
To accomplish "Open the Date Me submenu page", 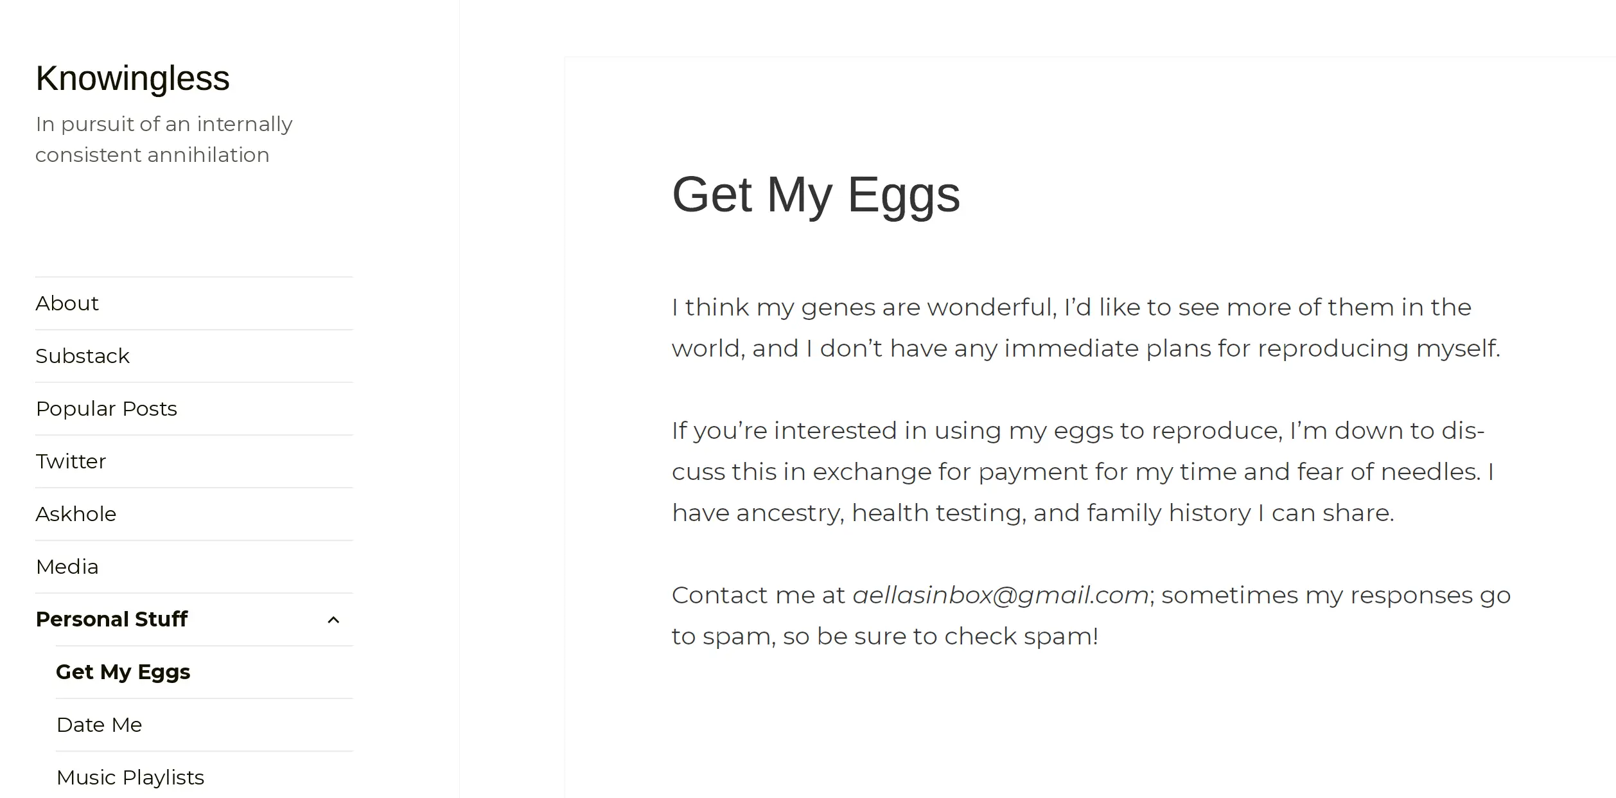I will pyautogui.click(x=100, y=725).
